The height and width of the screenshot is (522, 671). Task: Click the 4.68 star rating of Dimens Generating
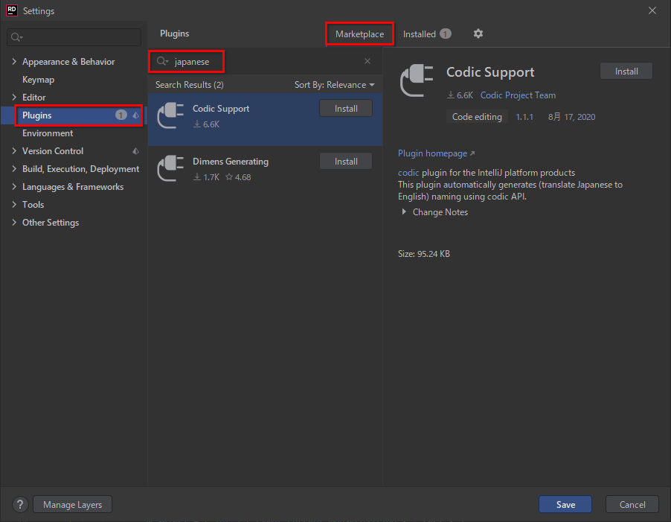point(238,177)
